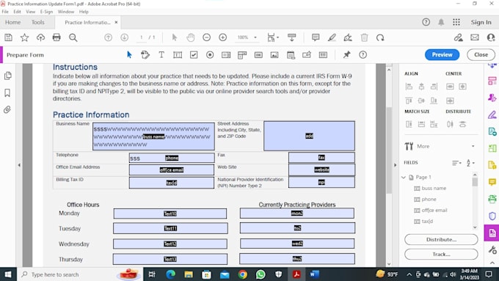Screen dimensions: 499x281
Task: Click the Track... button
Action: 441,255
